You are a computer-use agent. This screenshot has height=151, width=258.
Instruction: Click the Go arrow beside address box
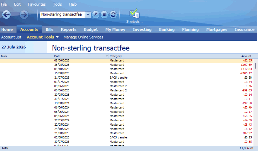tap(96, 15)
